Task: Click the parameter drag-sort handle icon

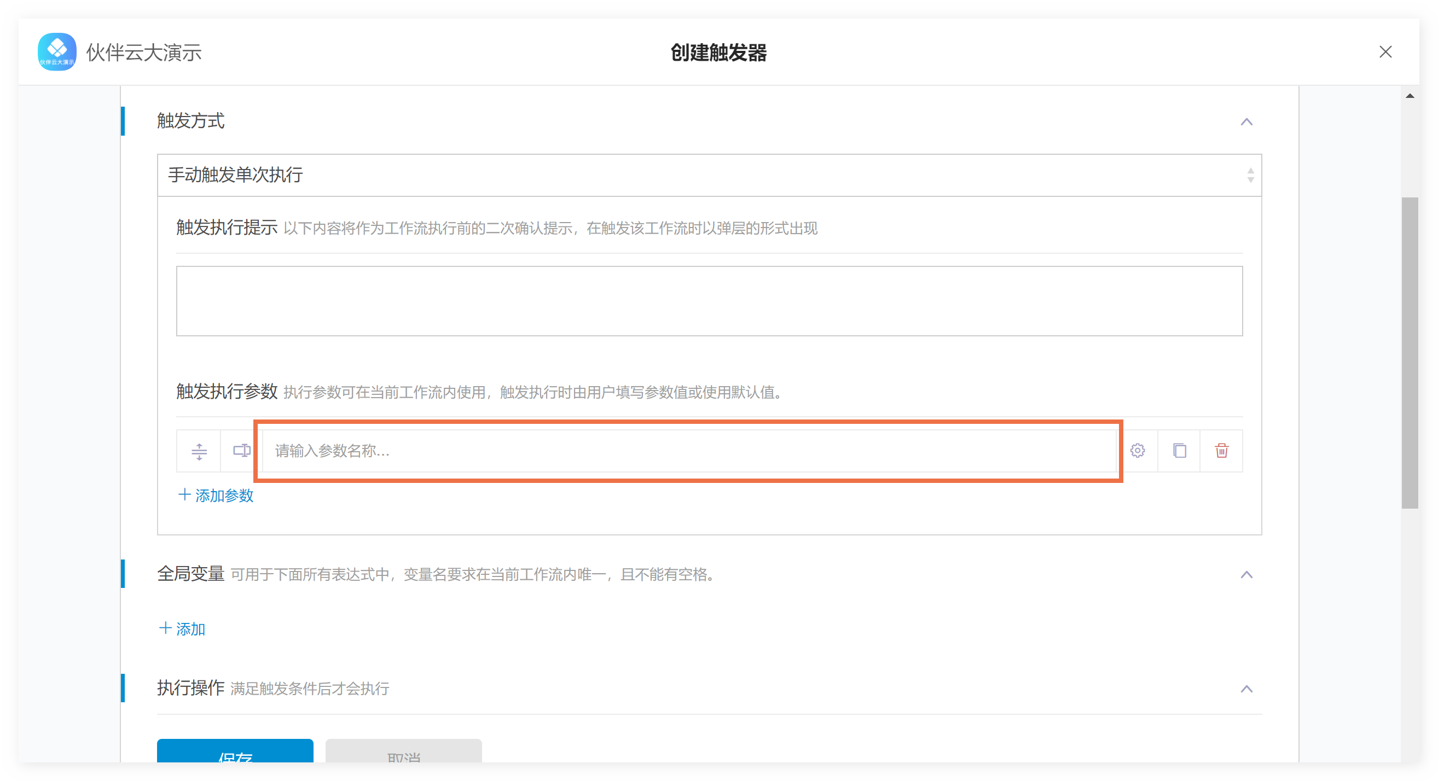Action: 199,451
